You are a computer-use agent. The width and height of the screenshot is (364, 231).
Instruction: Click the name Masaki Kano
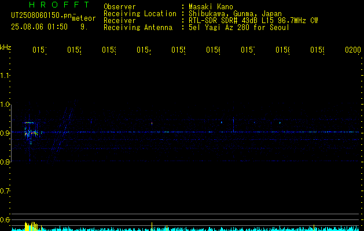click(x=211, y=7)
